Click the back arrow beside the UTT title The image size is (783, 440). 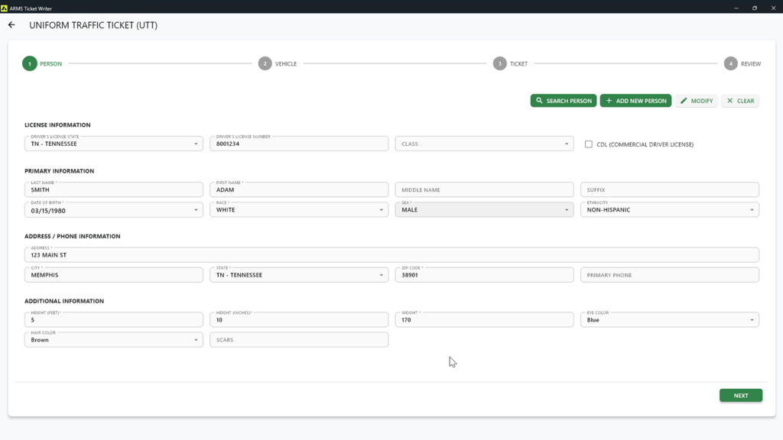click(11, 25)
